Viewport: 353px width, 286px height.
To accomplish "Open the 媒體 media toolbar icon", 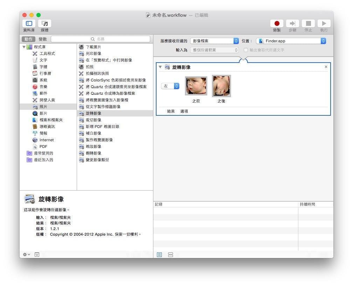I will 44,23.
